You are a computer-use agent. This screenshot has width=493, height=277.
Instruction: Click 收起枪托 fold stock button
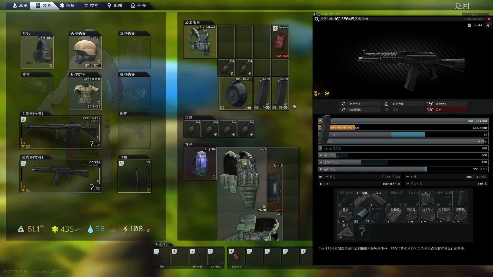point(360,110)
